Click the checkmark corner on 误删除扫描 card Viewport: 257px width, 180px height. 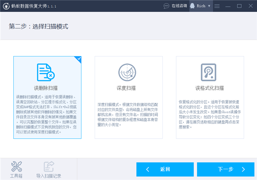[78, 59]
